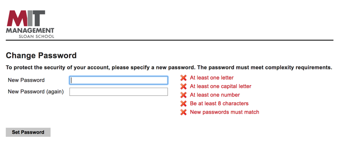Click the "Be at least 8 characters" requirement text
The image size is (341, 146).
click(219, 103)
